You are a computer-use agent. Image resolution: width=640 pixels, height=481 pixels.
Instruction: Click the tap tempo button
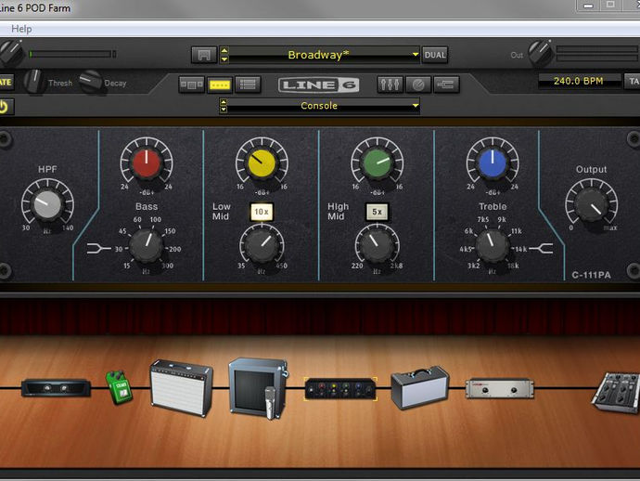coord(633,82)
